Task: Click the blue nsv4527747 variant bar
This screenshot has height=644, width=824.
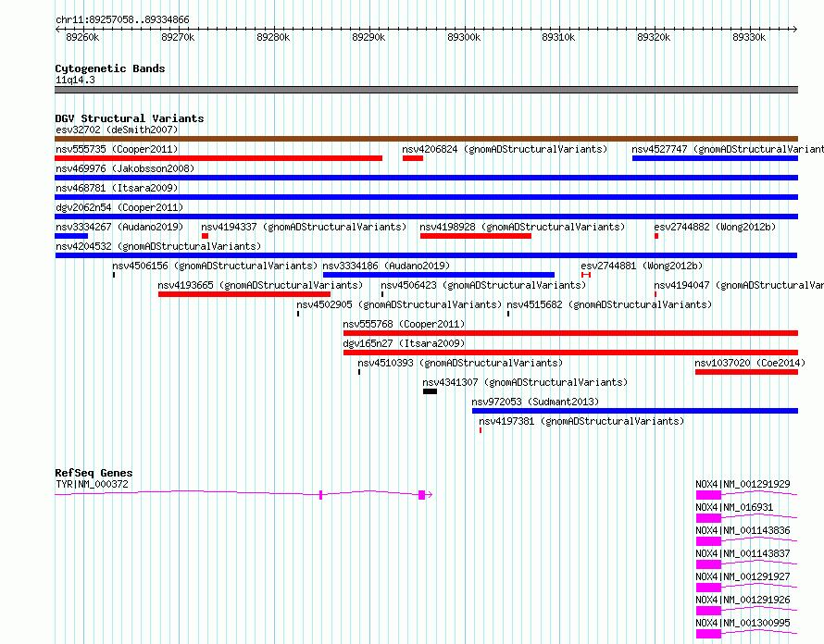Action: (716, 158)
